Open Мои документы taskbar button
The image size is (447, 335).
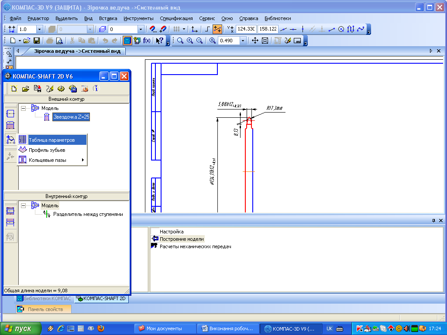point(165,329)
